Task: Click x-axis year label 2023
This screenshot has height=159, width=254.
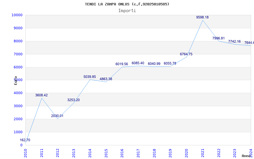Action: [235, 153]
